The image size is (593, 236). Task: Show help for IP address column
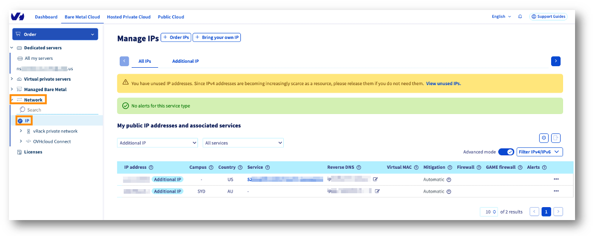pyautogui.click(x=151, y=167)
